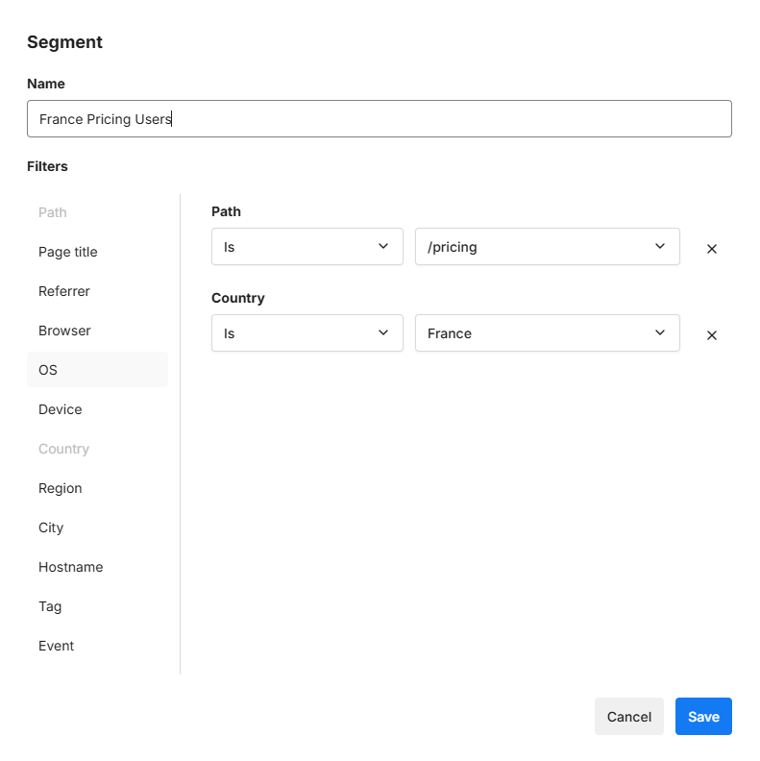Choose the Browser filter option
This screenshot has width=760, height=761.
click(x=64, y=331)
